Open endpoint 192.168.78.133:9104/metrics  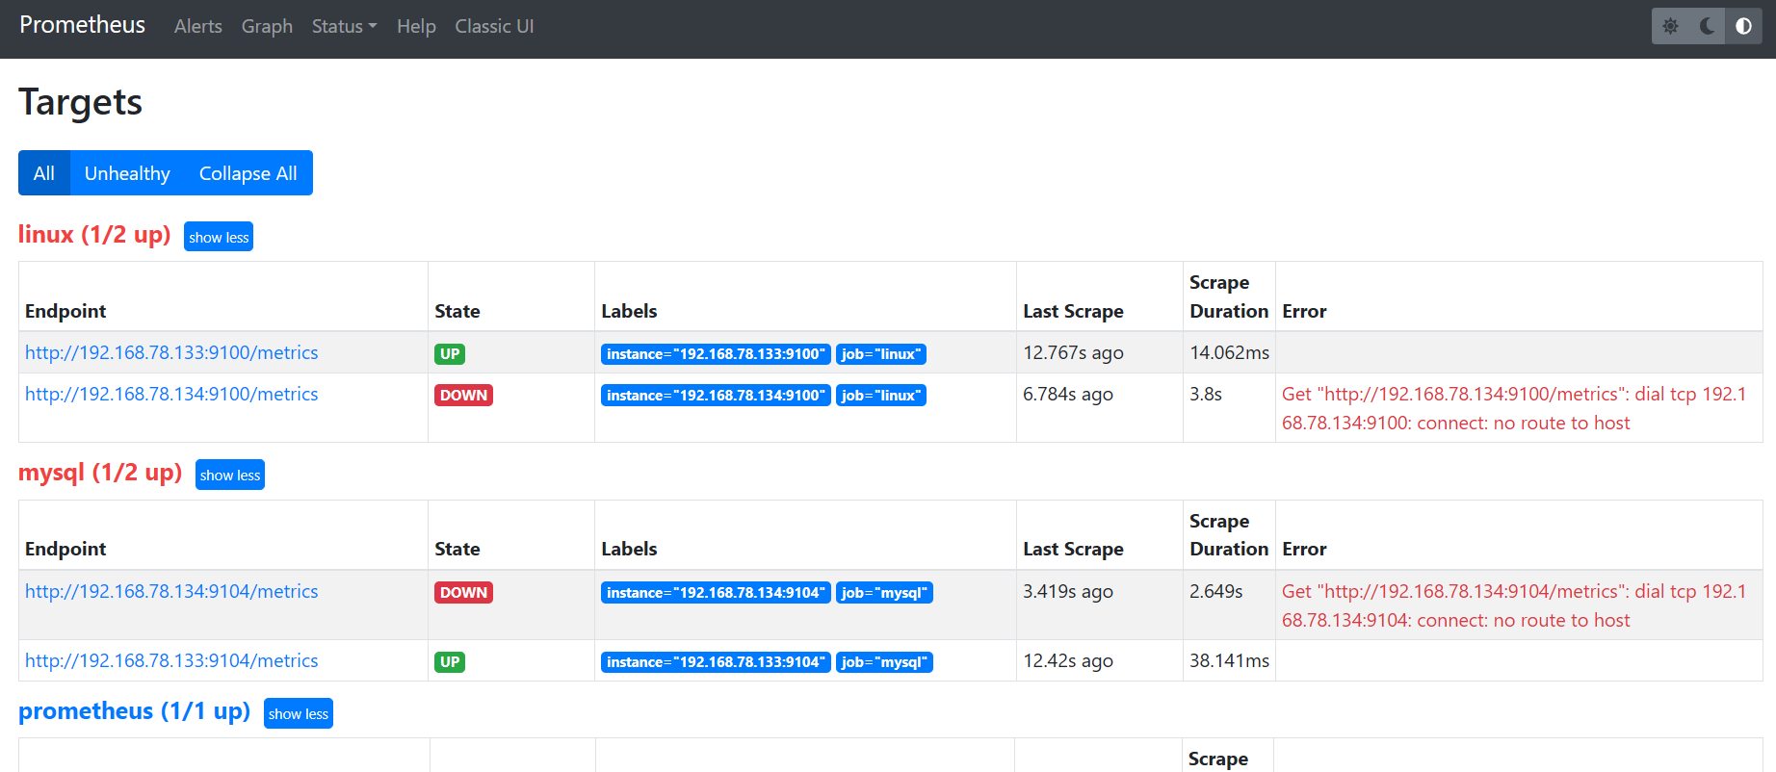pyautogui.click(x=171, y=660)
